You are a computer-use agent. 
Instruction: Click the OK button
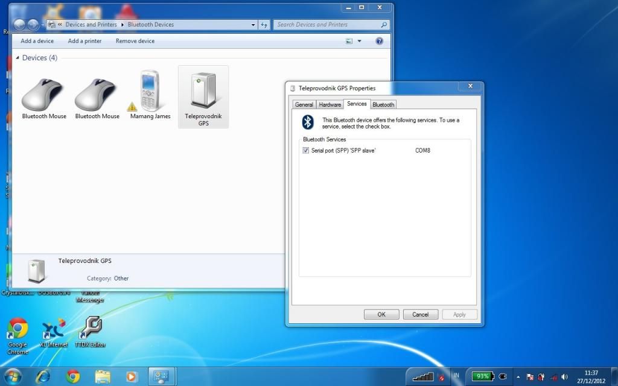(x=381, y=314)
